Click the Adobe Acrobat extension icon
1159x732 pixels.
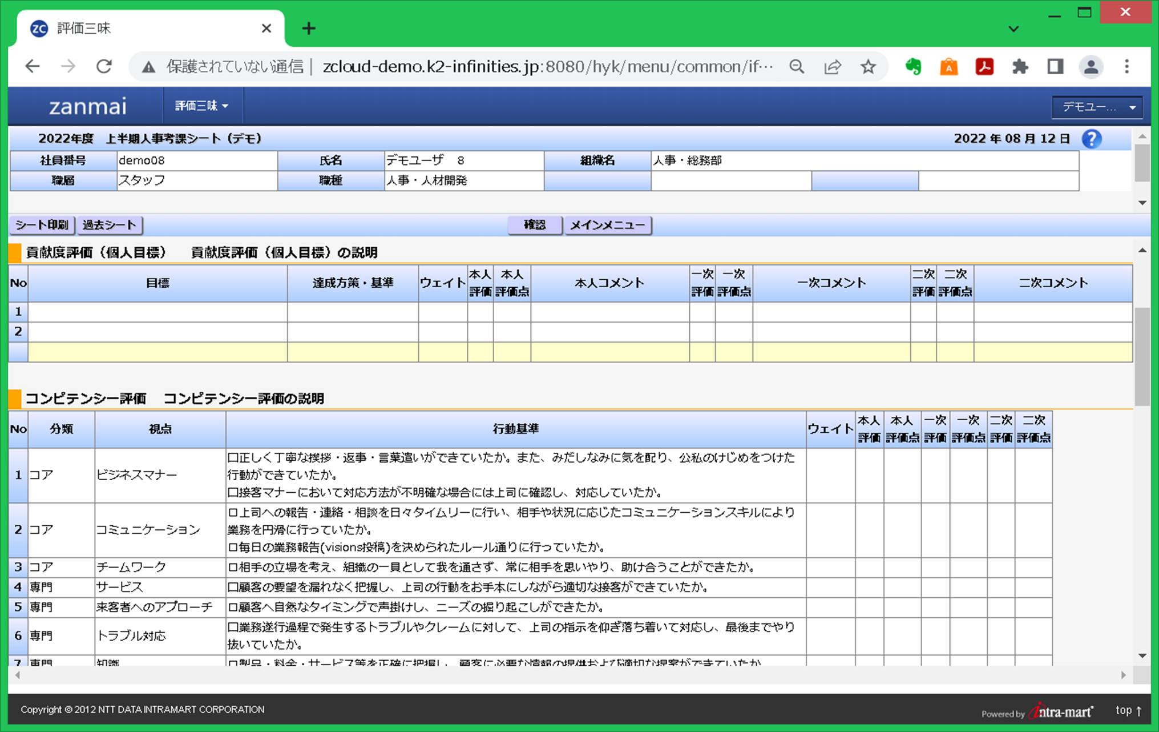[x=984, y=66]
